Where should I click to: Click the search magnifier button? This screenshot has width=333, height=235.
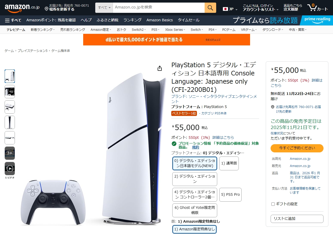210,8
